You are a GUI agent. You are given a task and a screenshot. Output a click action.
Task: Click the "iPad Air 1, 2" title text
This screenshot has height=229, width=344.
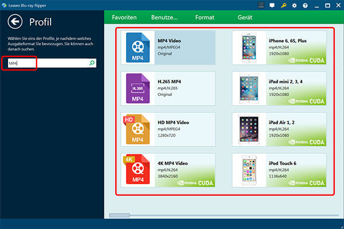pyautogui.click(x=282, y=122)
